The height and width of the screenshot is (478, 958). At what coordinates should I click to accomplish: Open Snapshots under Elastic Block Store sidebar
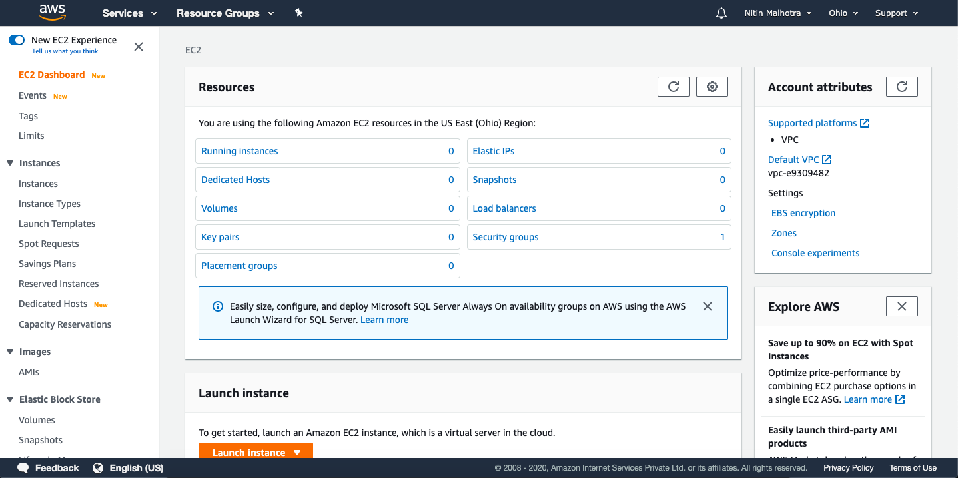coord(41,440)
